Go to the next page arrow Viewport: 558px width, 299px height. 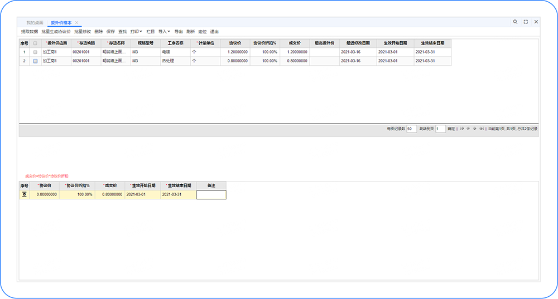click(x=475, y=129)
